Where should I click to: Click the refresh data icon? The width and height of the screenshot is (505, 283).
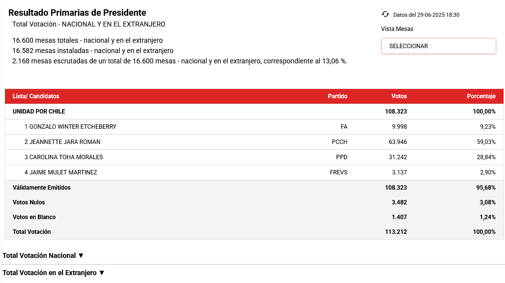point(385,14)
